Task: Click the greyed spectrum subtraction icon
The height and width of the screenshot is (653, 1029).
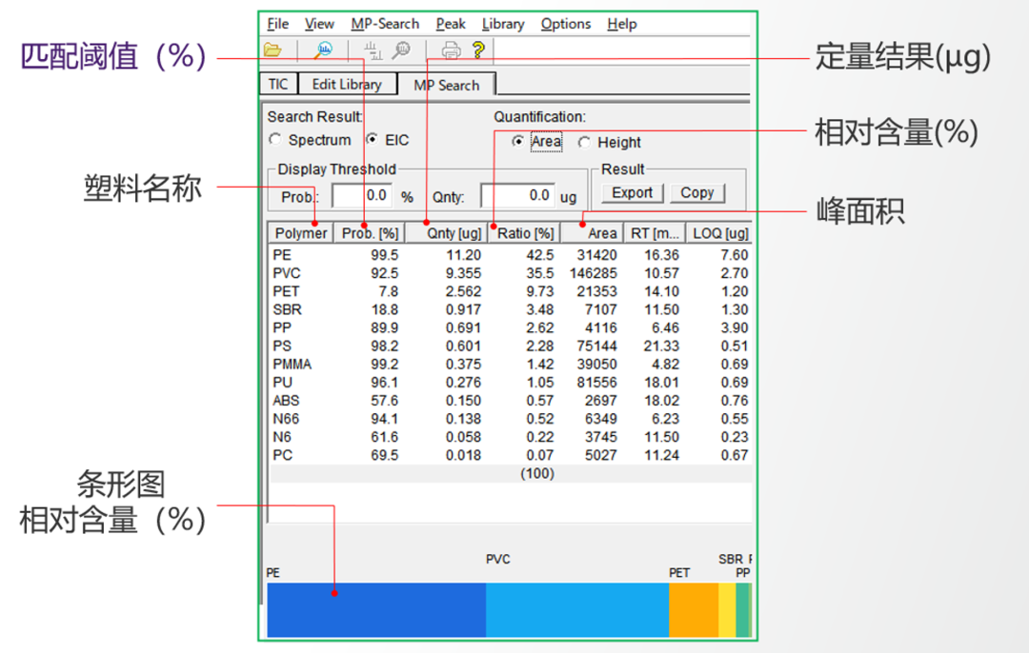Action: [373, 50]
